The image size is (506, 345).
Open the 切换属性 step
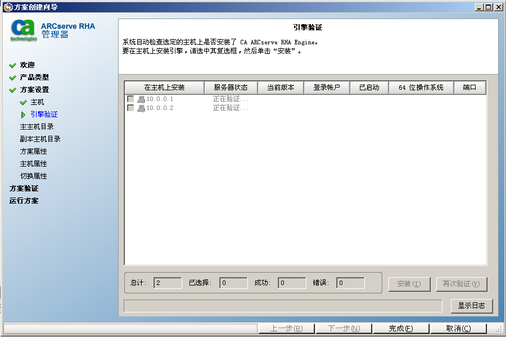33,176
